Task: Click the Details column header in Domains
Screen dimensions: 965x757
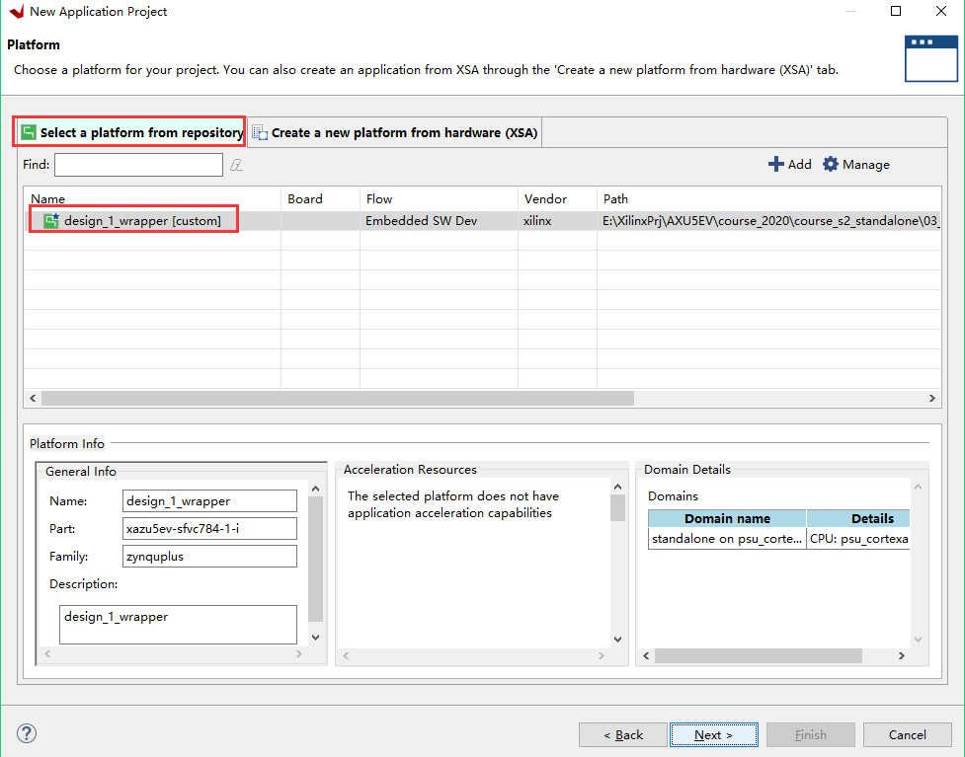Action: point(858,518)
